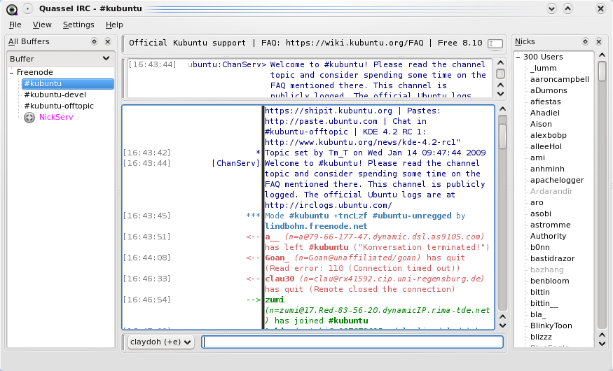Click the wiki.kubuntu.org/FAQ topic link

[354, 43]
